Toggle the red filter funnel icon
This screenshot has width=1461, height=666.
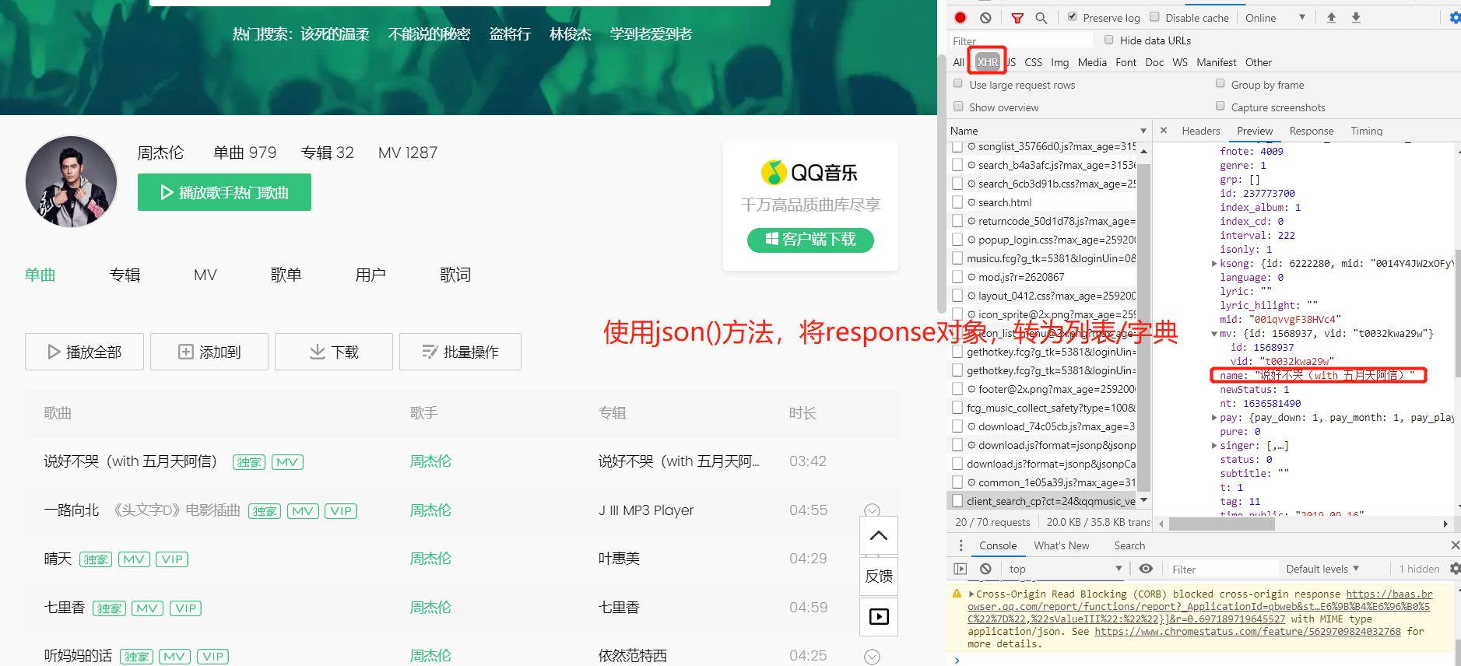coord(1017,18)
